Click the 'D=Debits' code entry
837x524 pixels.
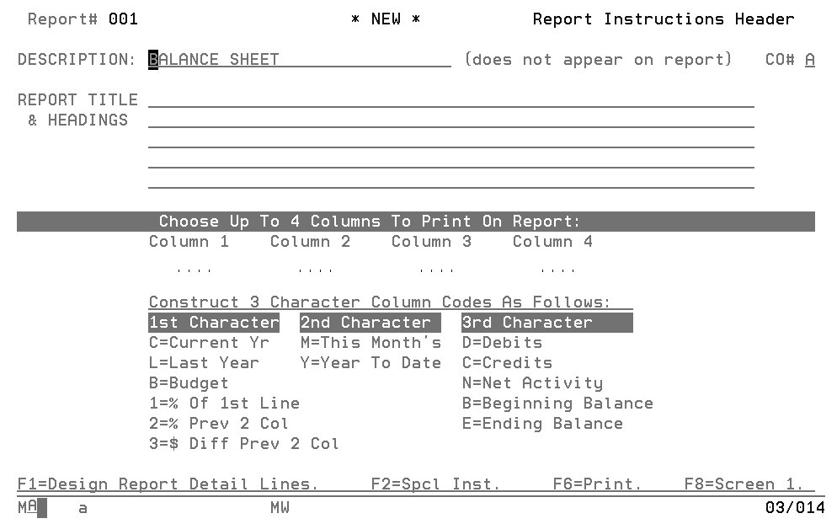[x=502, y=342]
